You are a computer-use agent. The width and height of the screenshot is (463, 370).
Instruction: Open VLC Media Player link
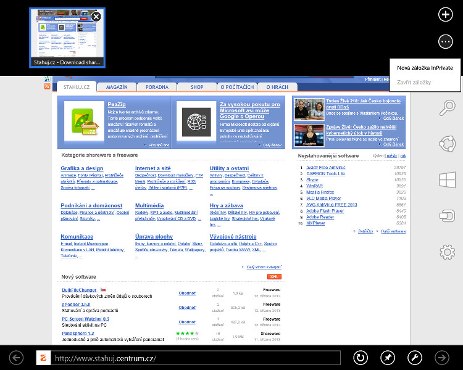click(x=323, y=199)
